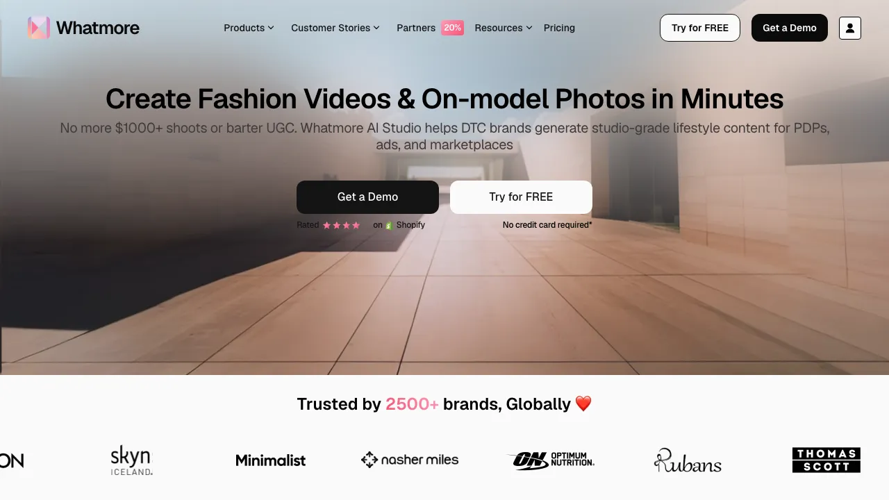This screenshot has height=500, width=889.
Task: Click the Minimalist brand logo
Action: point(271,460)
